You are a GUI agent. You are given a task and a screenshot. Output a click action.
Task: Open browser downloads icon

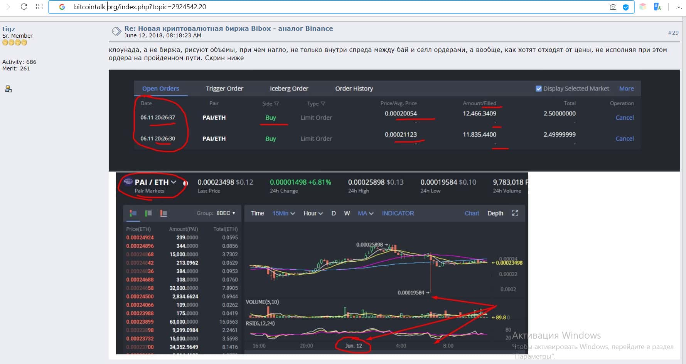tap(679, 7)
